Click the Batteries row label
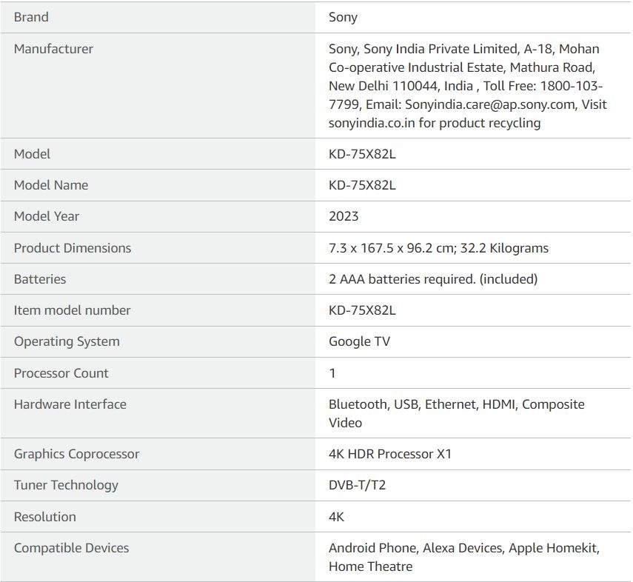 pos(40,279)
